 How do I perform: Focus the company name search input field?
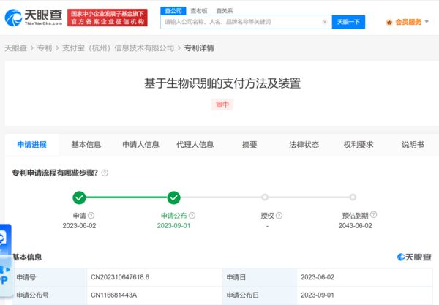[242, 22]
